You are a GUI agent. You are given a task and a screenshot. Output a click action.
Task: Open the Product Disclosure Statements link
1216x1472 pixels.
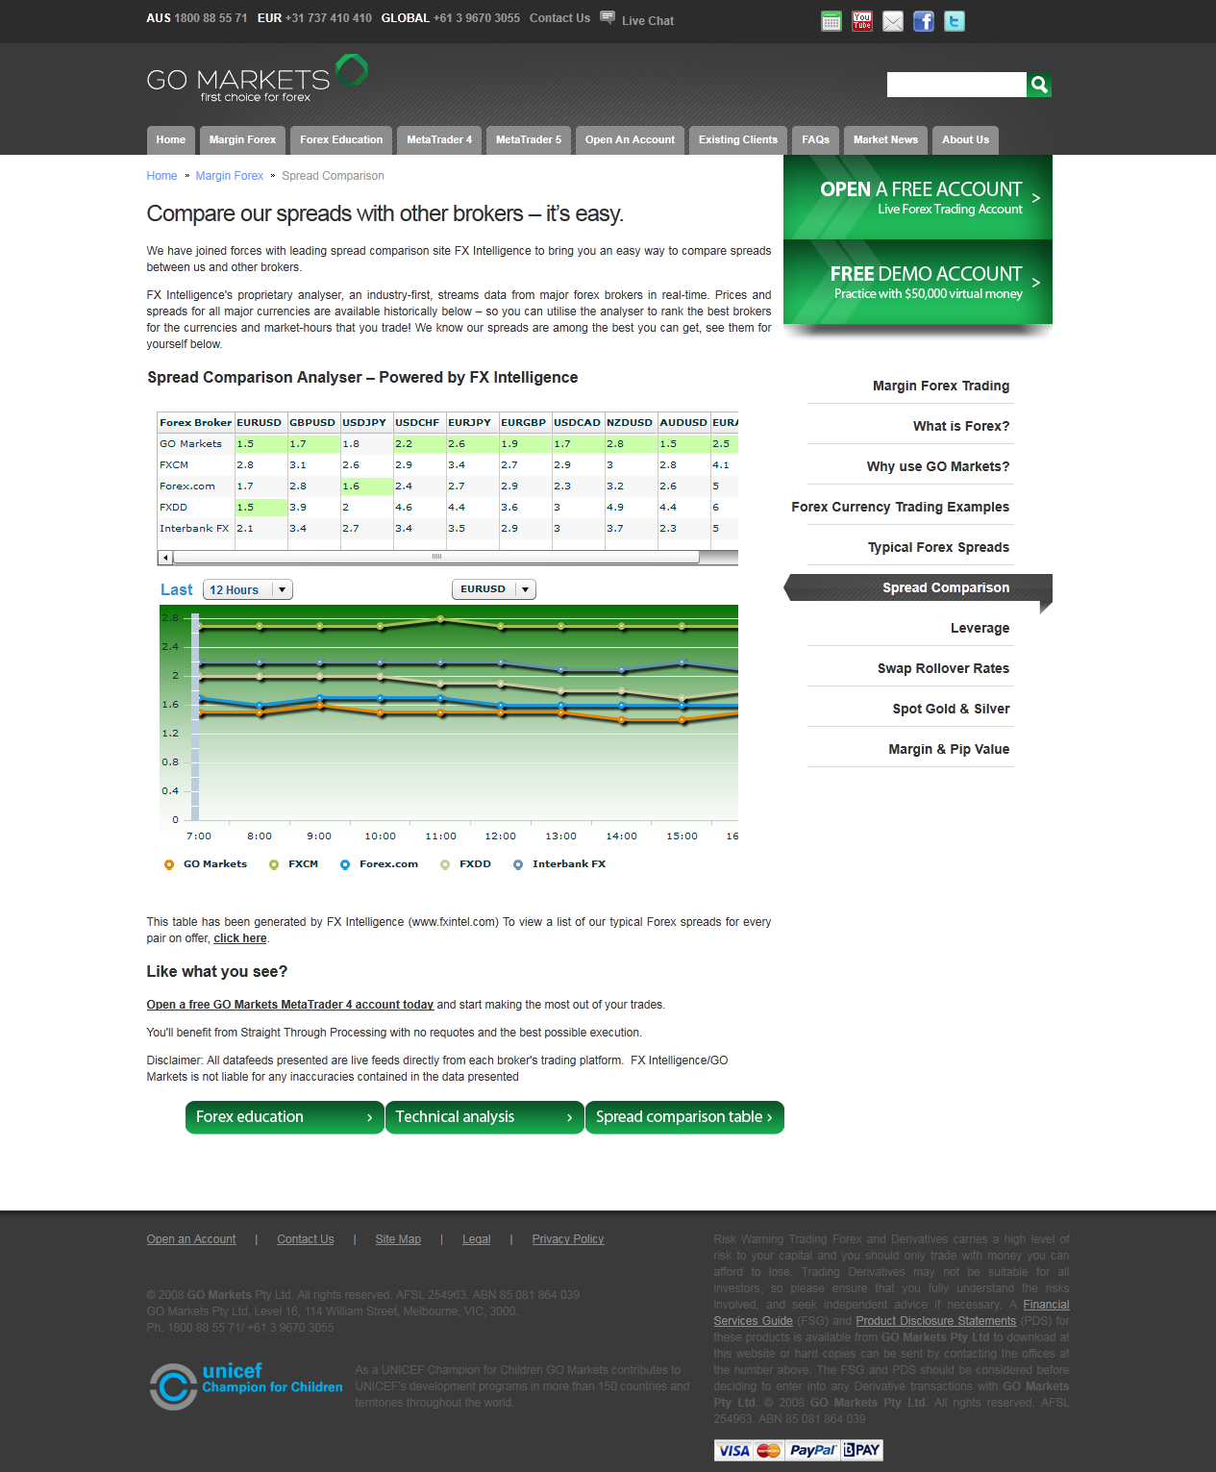pos(936,1321)
